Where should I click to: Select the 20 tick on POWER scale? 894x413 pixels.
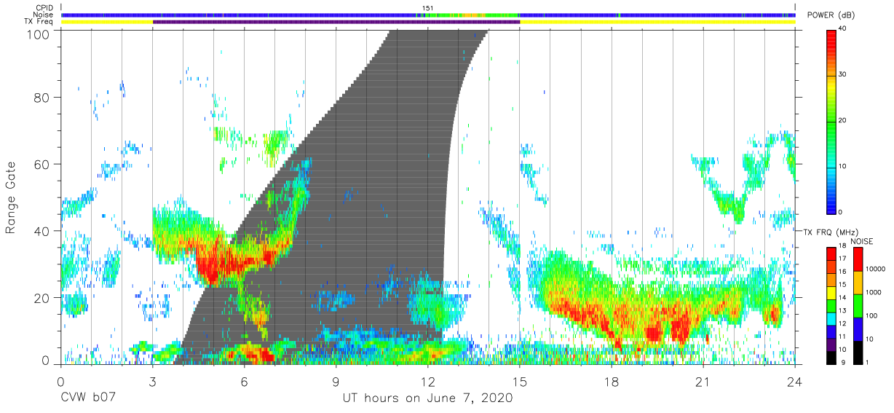tap(843, 120)
